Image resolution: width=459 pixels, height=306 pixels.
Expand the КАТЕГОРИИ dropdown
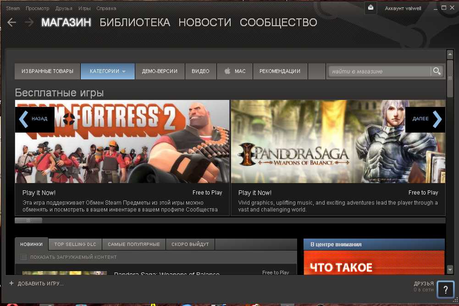click(x=107, y=71)
